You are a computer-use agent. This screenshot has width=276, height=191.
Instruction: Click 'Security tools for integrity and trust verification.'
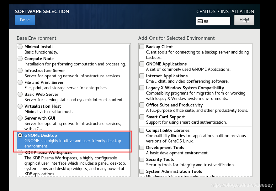pyautogui.click(x=190, y=165)
